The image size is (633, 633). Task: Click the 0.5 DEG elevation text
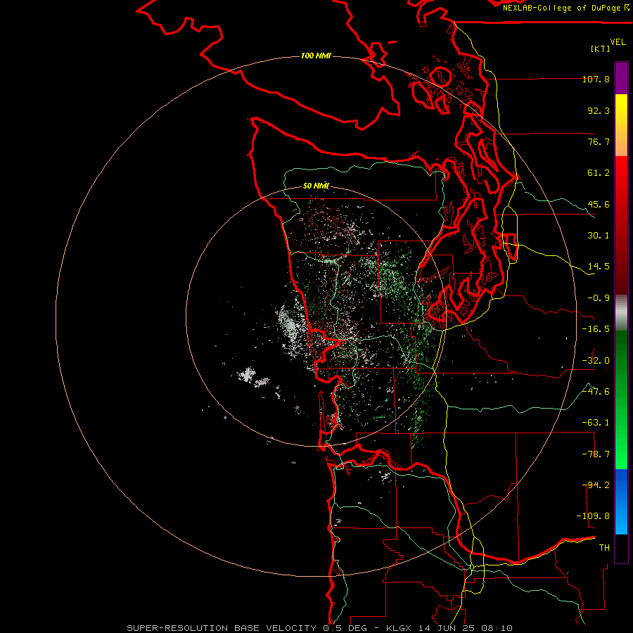coord(345,628)
